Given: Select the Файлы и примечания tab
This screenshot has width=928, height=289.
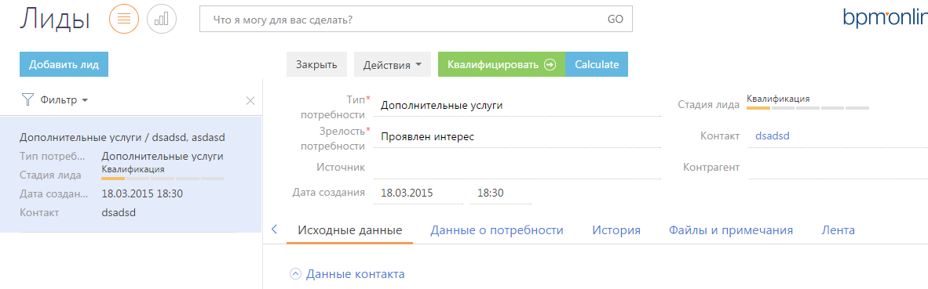Looking at the screenshot, I should pos(731,230).
